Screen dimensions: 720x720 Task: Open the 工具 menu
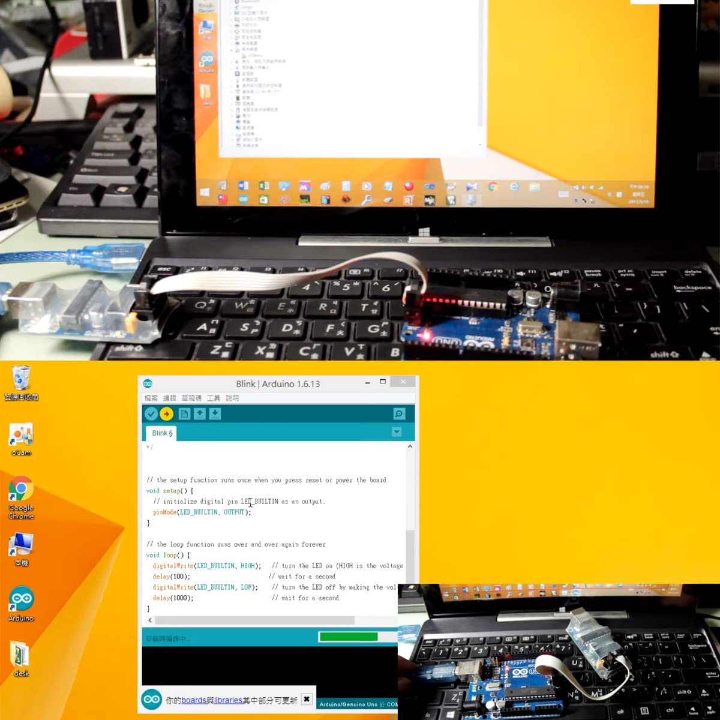click(214, 398)
